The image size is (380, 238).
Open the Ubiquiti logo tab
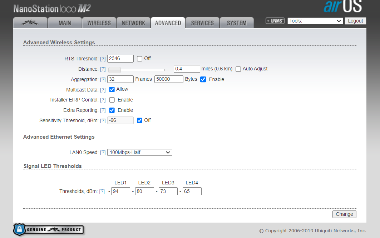[x=30, y=23]
